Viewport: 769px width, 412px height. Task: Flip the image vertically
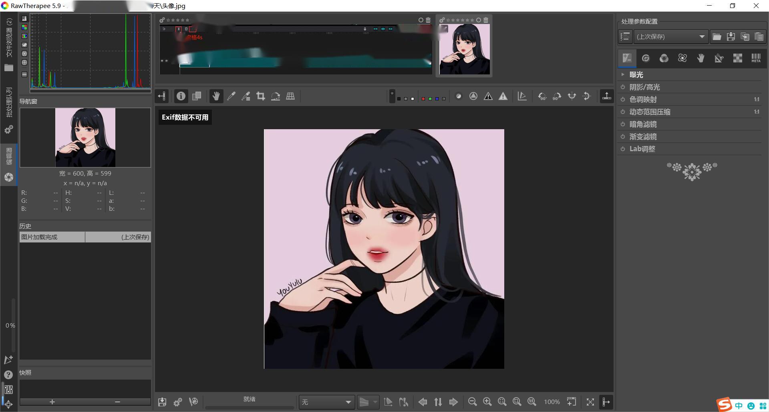pyautogui.click(x=587, y=96)
